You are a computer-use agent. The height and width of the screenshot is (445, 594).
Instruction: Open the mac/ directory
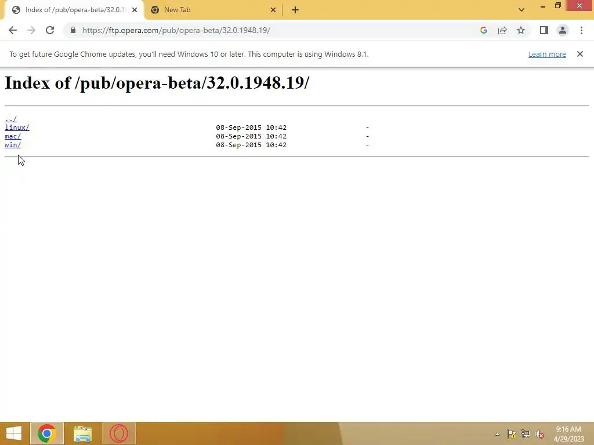click(13, 136)
